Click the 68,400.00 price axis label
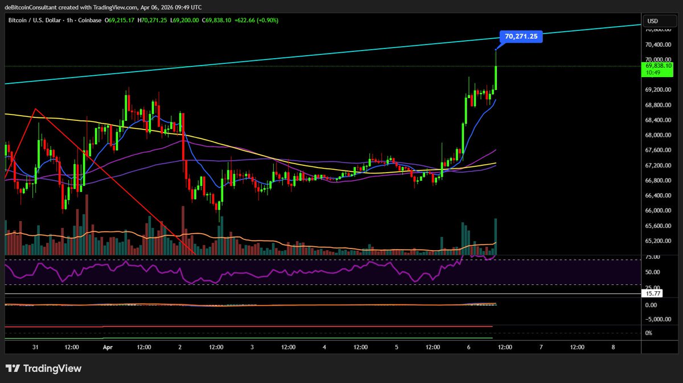 (x=657, y=120)
